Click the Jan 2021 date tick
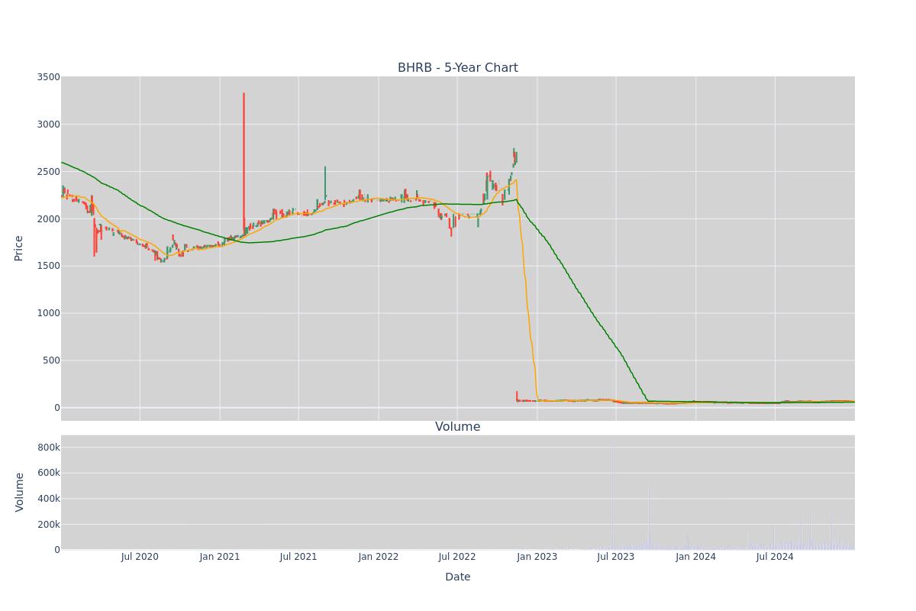916x611 pixels. [x=220, y=557]
